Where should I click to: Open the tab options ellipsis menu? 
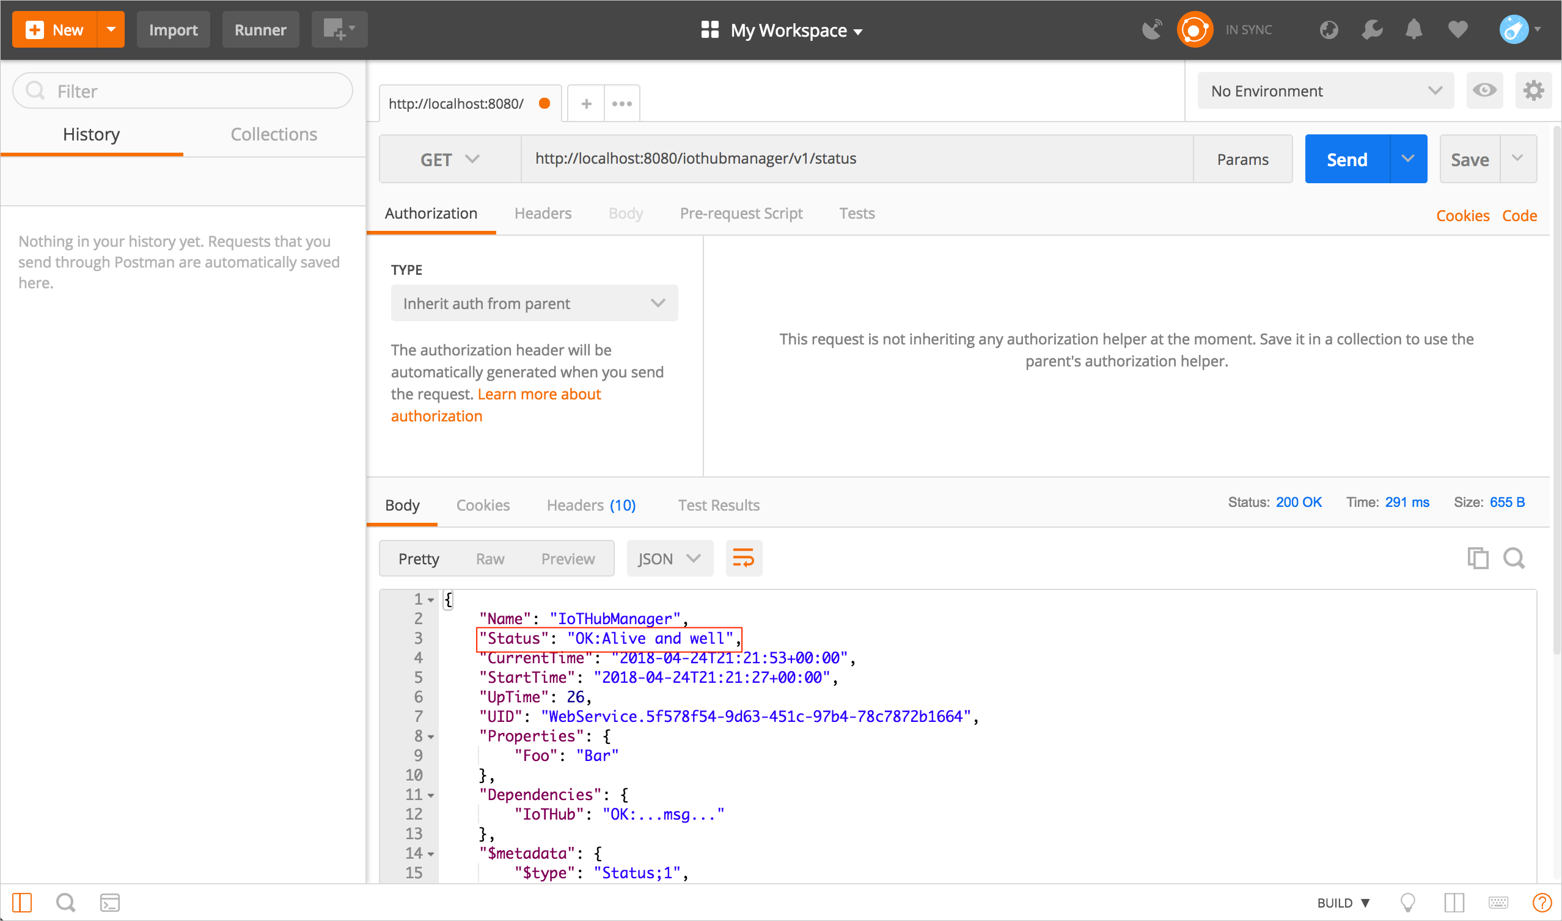(622, 104)
